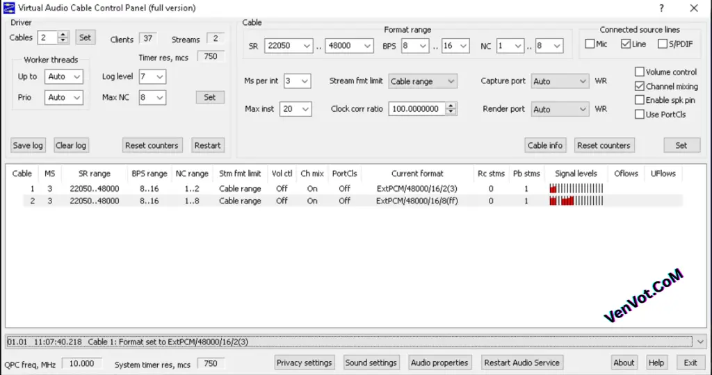712x375 pixels.
Task: Click the signal level meter of cable 2
Action: (x=576, y=201)
